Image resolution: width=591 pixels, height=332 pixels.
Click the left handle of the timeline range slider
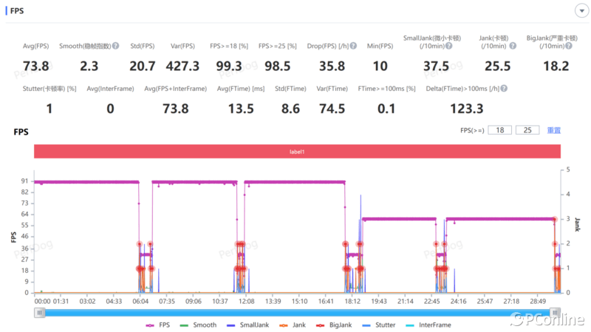pyautogui.click(x=40, y=313)
